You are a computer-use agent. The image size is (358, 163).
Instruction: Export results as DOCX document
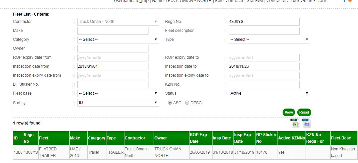(x=306, y=123)
